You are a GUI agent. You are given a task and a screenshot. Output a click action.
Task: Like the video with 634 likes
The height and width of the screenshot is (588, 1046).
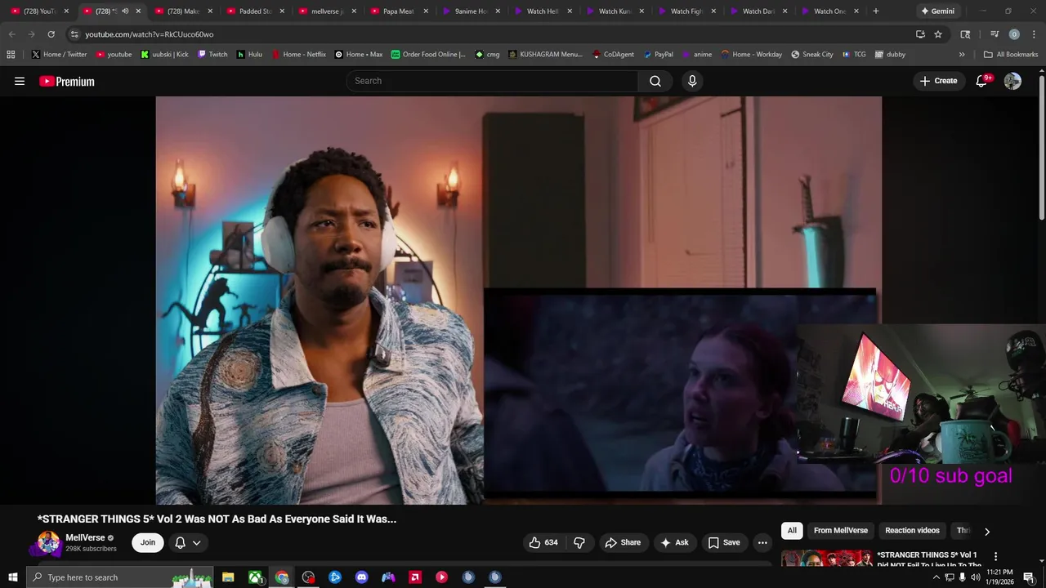pyautogui.click(x=543, y=542)
